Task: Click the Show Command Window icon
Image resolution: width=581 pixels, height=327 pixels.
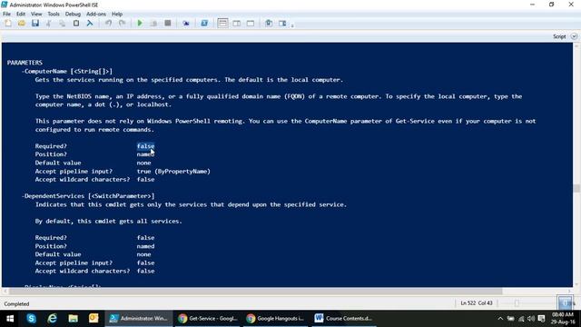Action: 269,23
